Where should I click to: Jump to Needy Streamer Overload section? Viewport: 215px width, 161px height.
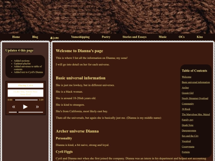[195, 98]
